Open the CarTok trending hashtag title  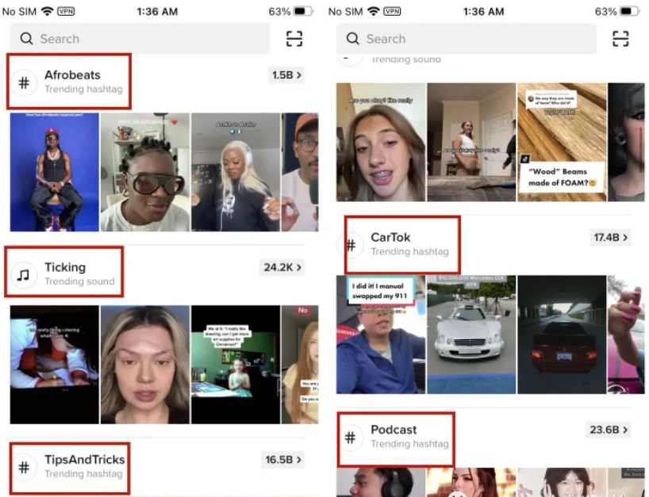(390, 237)
